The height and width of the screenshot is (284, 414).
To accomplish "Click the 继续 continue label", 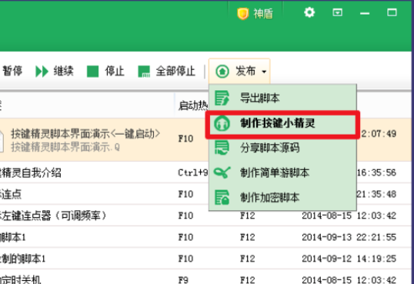I will (63, 71).
